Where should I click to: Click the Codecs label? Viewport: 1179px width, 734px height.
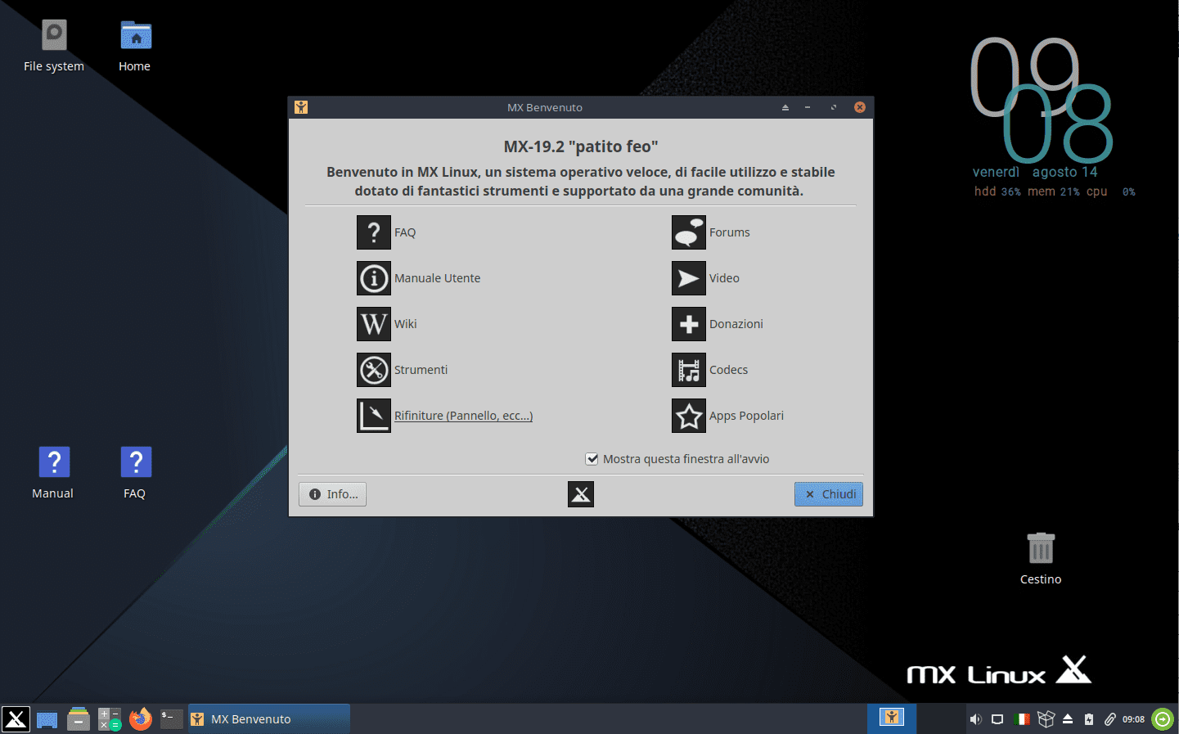pyautogui.click(x=728, y=370)
